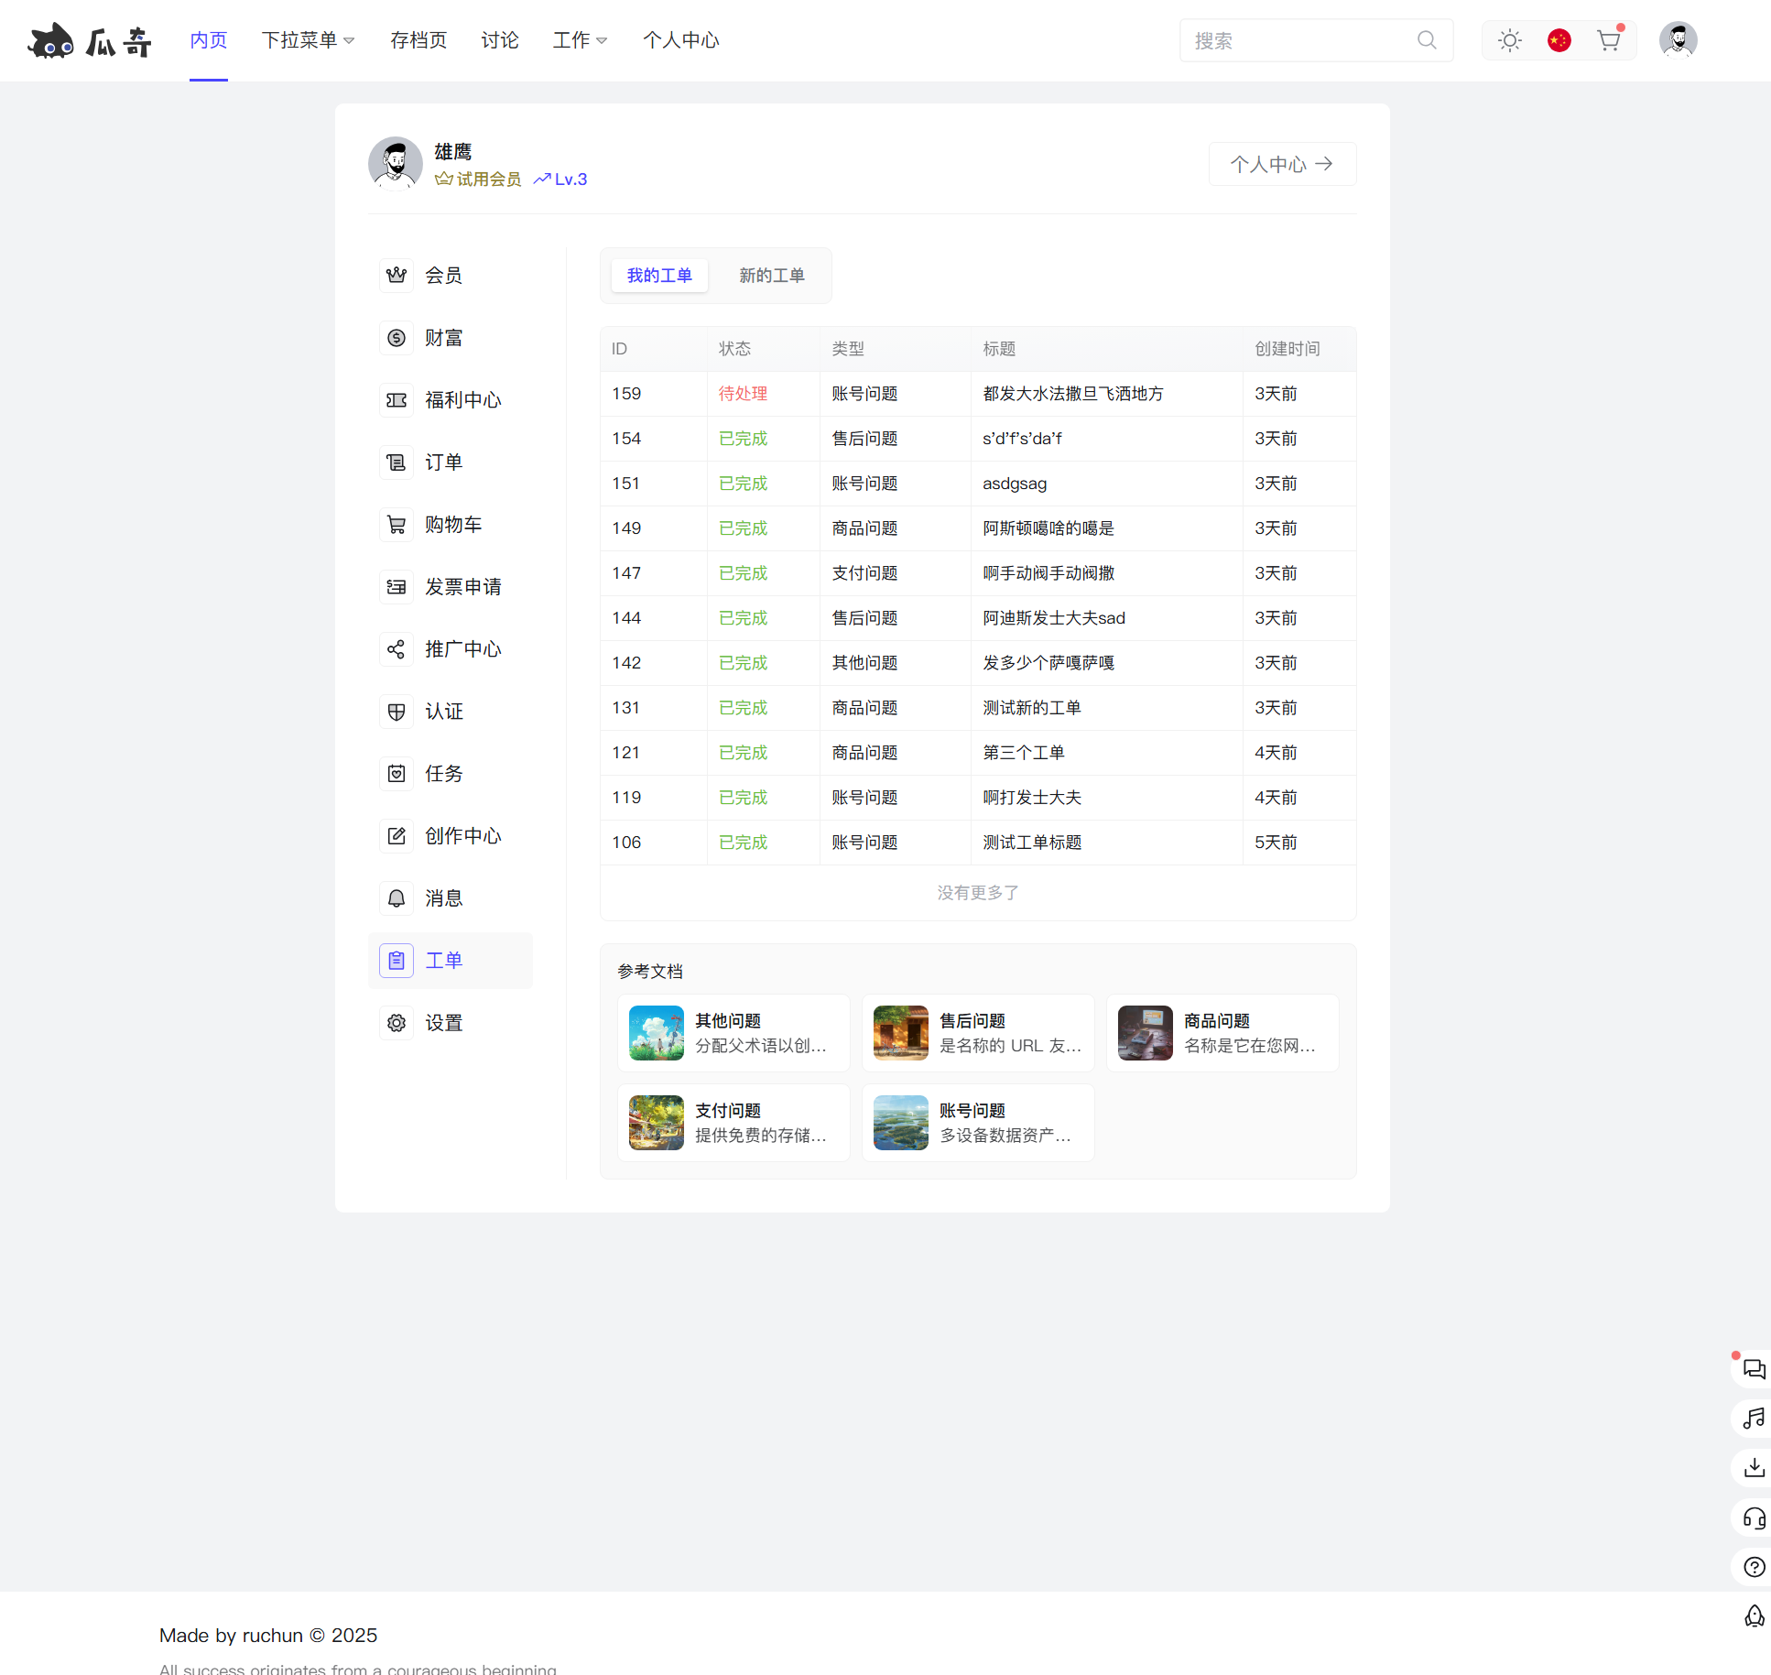This screenshot has width=1771, height=1675.
Task: Open 消息 bell icon in sidebar
Action: tap(397, 898)
